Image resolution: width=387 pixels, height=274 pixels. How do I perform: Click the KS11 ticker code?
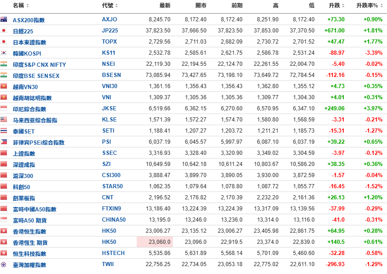[108, 52]
